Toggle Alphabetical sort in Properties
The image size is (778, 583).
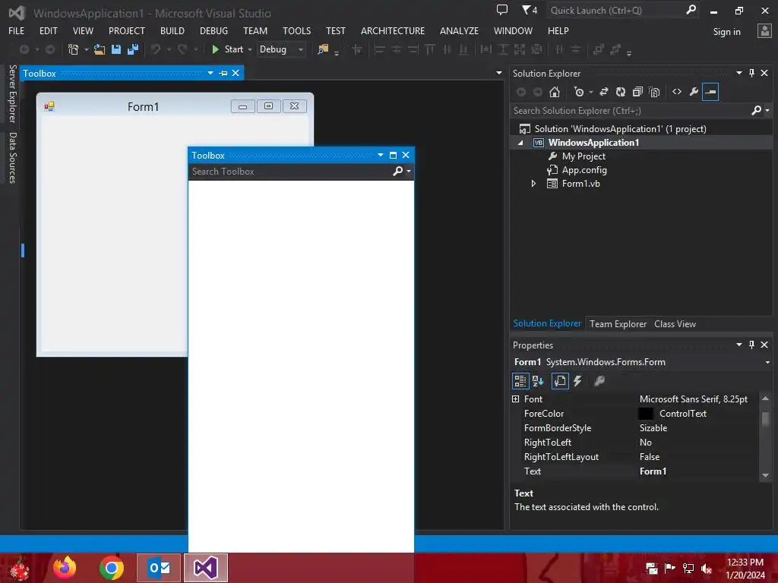[538, 381]
